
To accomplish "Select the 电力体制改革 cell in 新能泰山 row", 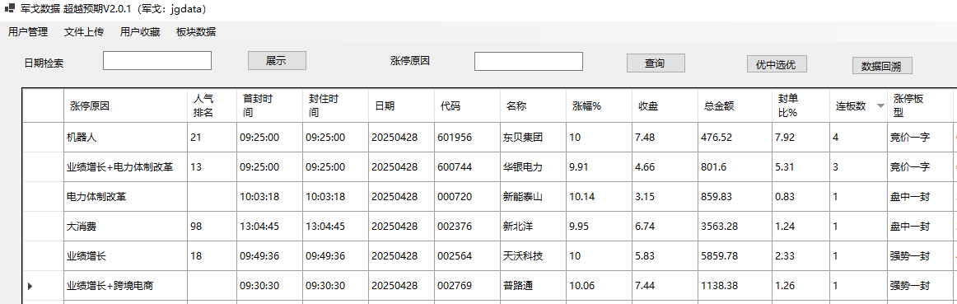I will tap(126, 197).
